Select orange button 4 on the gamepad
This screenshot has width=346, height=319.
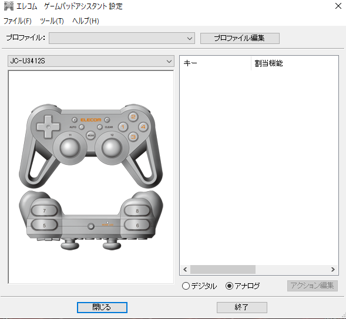143,127
